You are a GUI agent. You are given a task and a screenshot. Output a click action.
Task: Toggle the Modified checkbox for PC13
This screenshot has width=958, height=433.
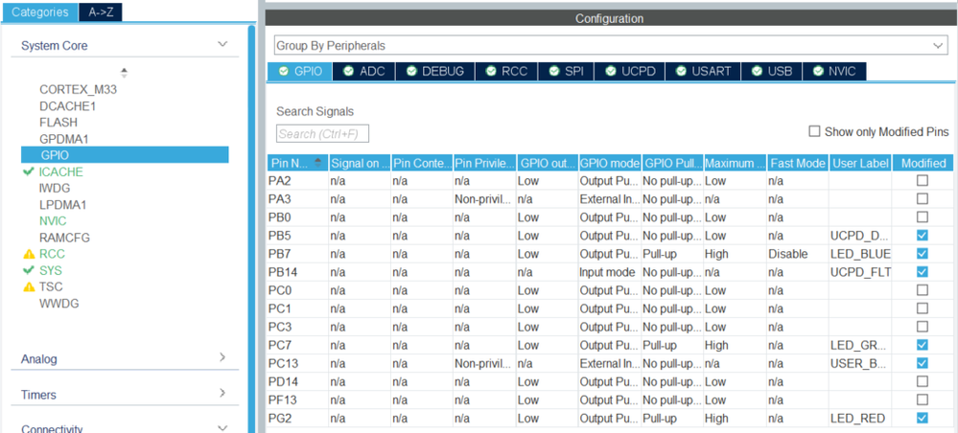922,363
